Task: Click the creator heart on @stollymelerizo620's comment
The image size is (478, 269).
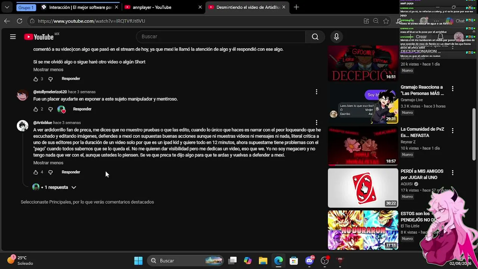Action: (x=62, y=109)
